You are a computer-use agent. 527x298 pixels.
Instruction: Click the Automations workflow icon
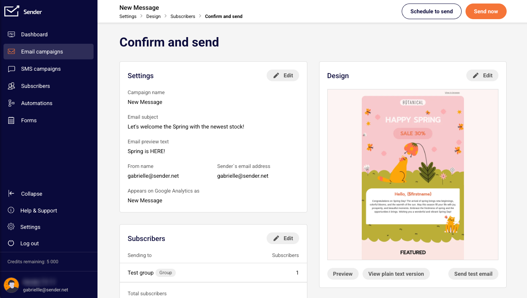coord(11,103)
